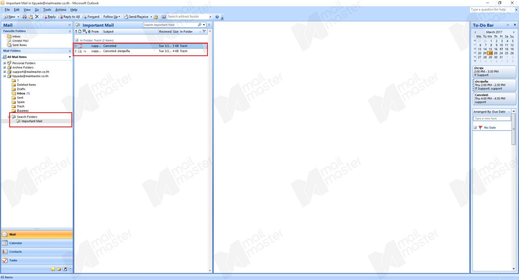
Task: Expand support@mailmaster.co.th account node
Action: click(x=5, y=72)
